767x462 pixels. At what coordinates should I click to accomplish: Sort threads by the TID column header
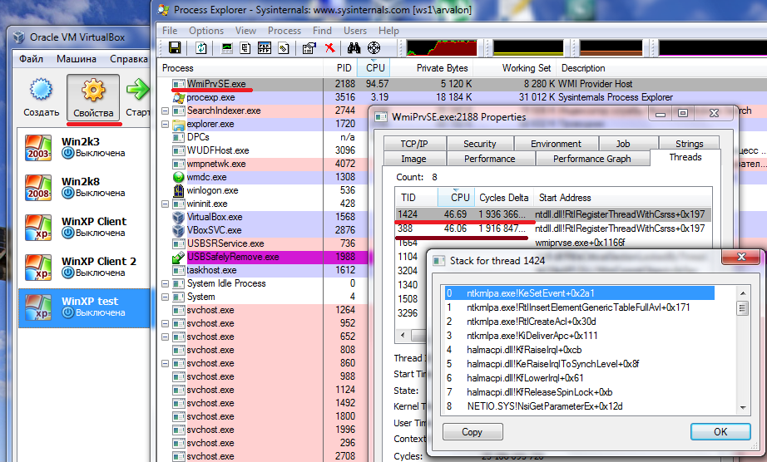(x=416, y=198)
